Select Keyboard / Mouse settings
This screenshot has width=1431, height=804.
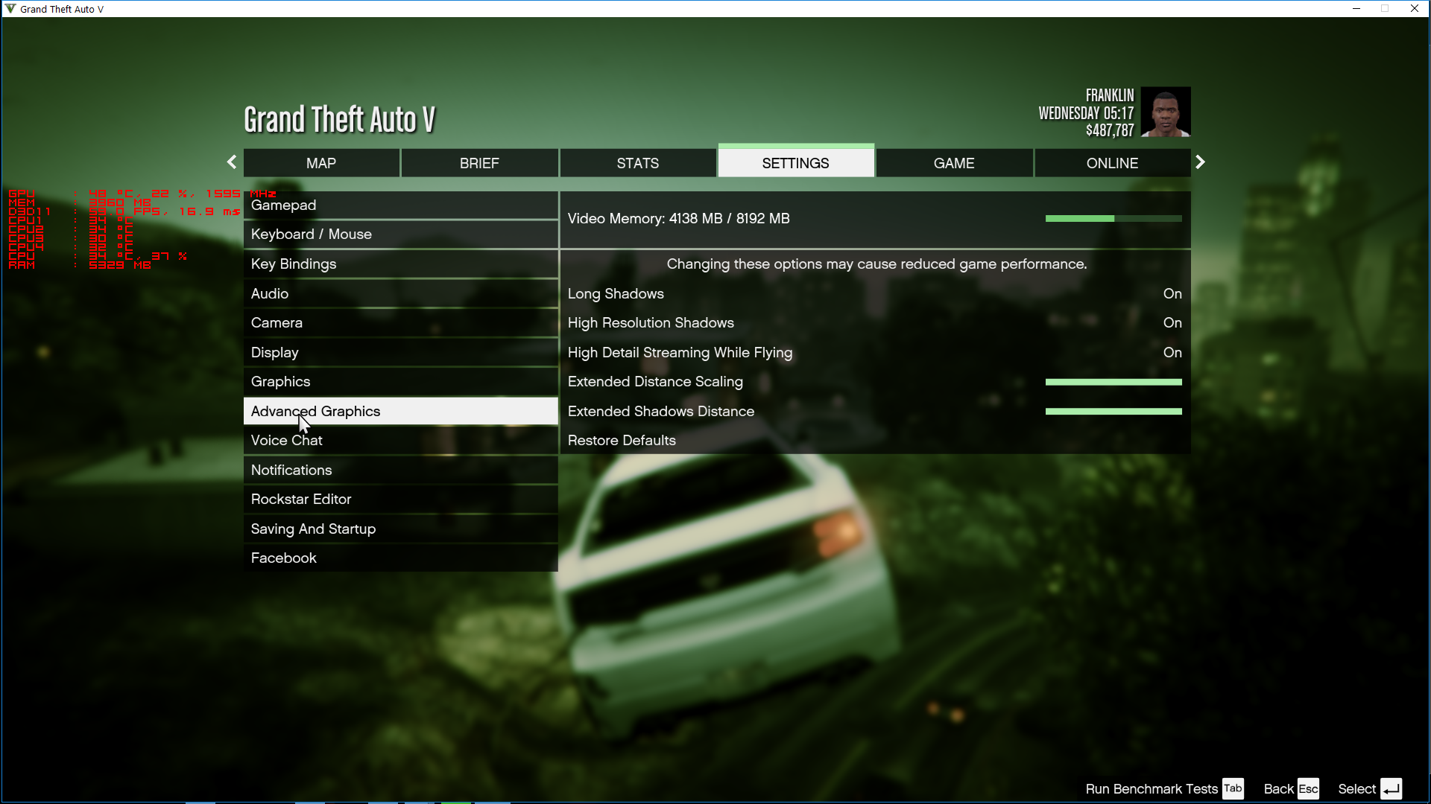click(401, 234)
